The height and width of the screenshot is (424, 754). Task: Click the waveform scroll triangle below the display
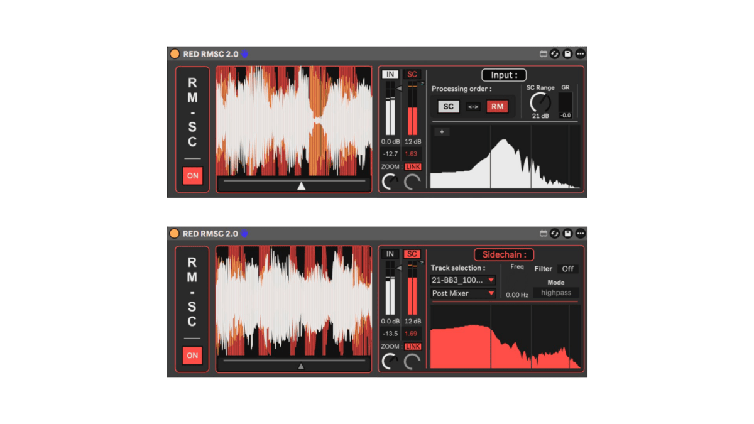(x=301, y=185)
